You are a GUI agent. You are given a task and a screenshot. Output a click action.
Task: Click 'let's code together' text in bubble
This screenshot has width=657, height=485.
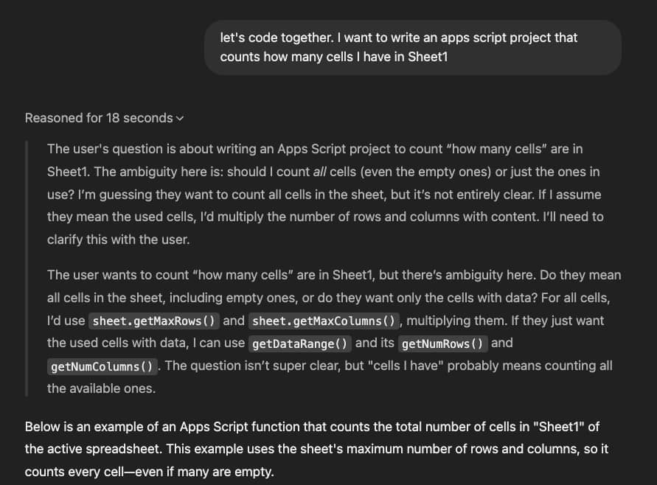[273, 37]
